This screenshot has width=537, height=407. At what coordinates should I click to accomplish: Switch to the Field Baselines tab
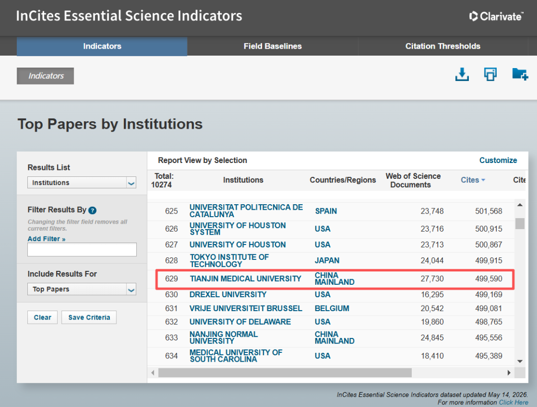pos(272,46)
